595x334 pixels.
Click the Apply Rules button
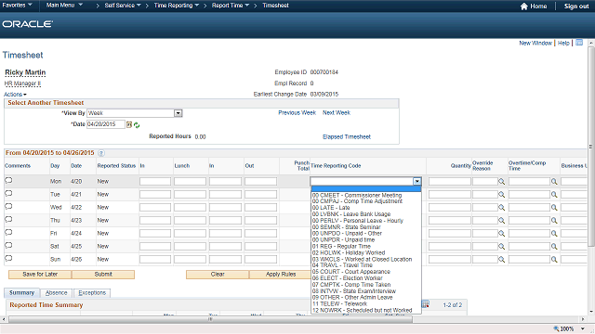(x=281, y=275)
